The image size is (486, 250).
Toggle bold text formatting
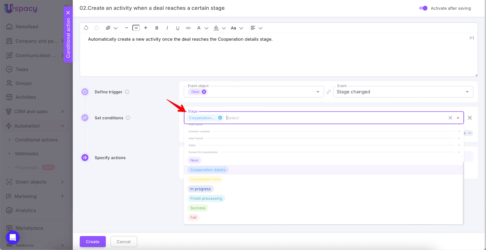point(157,28)
